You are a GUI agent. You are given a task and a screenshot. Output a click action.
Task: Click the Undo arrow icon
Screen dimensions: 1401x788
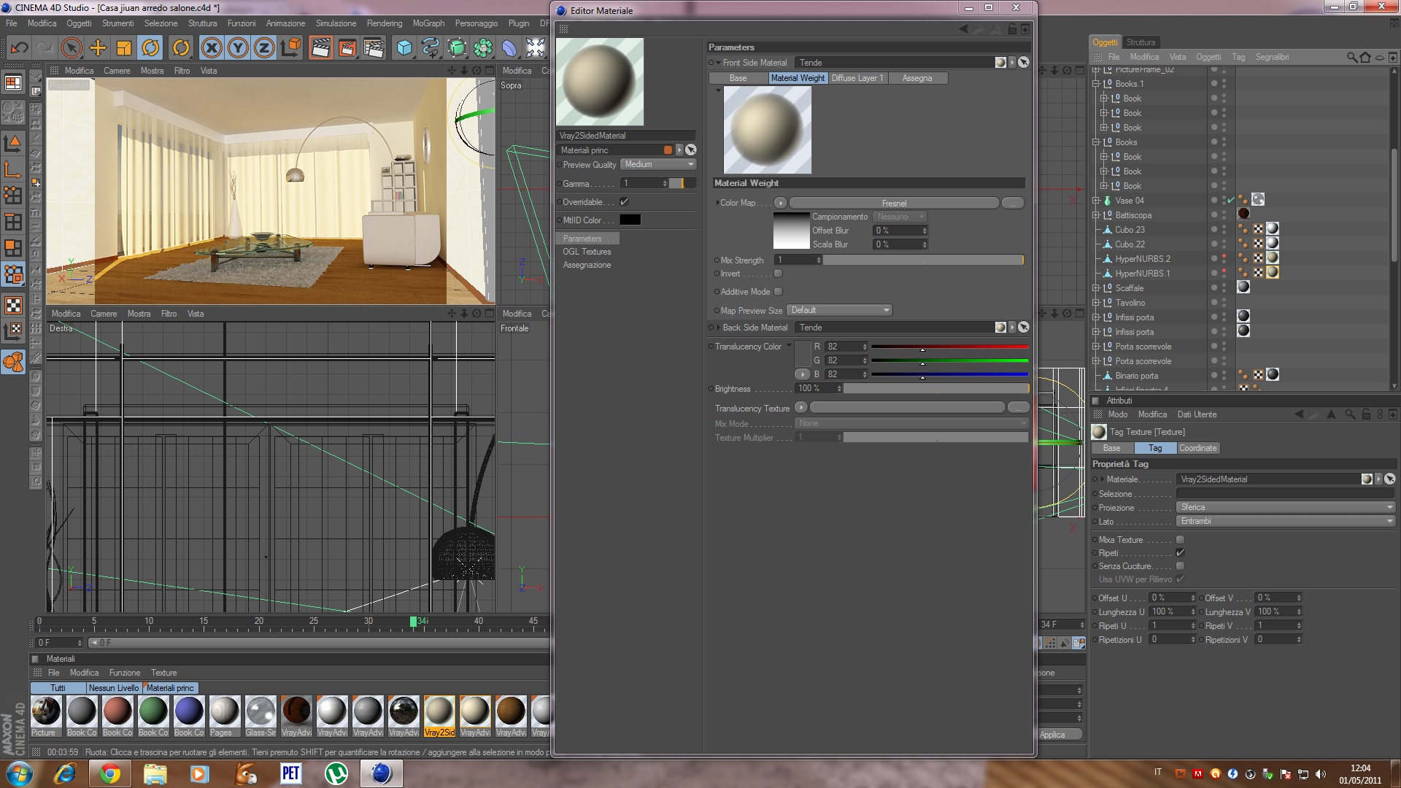(x=19, y=48)
